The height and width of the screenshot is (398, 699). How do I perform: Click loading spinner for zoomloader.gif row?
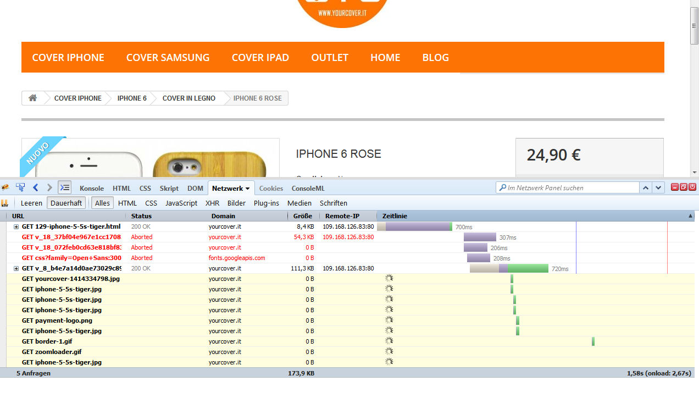389,351
